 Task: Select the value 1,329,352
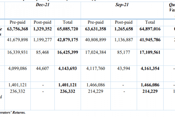[42, 29]
